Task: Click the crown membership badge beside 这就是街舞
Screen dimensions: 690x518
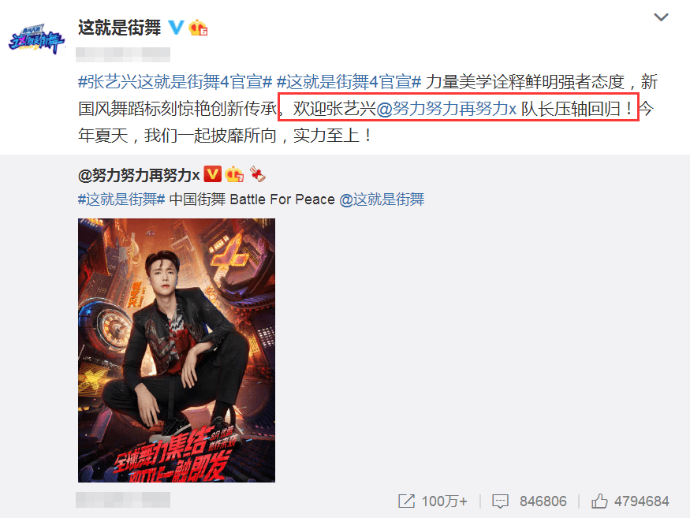Action: 198,28
